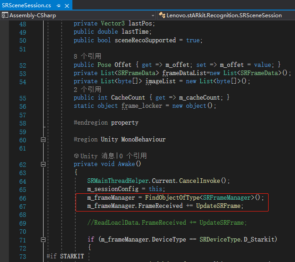Click line number 66 in the margin
Screen dimensions: 295x262
click(x=23, y=198)
